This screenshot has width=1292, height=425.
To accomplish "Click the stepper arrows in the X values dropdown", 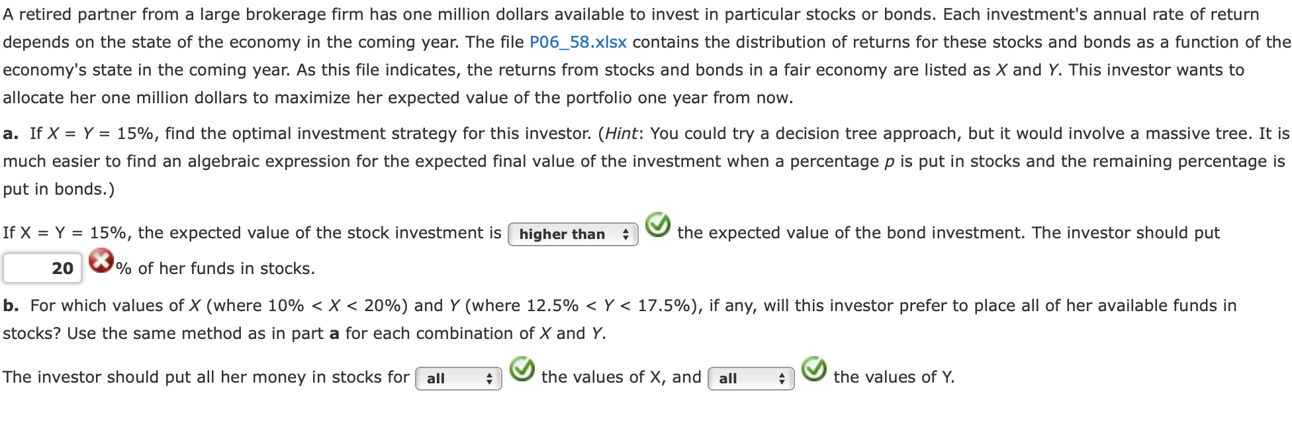I will pos(490,377).
